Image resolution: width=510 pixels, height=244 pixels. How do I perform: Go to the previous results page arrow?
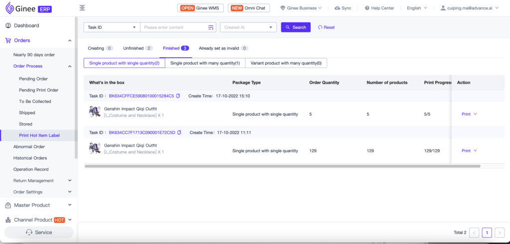point(474,232)
